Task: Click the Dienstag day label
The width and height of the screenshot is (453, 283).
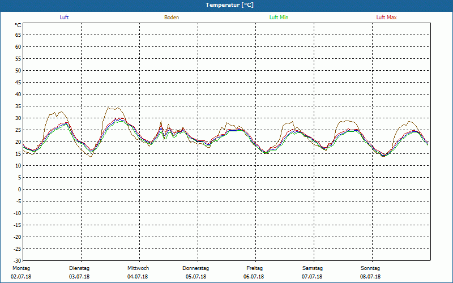Action: click(79, 268)
